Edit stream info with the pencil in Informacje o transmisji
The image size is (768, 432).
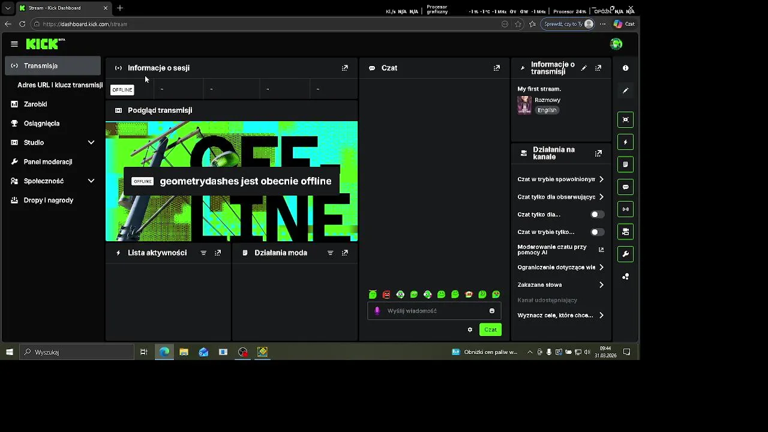tap(584, 68)
